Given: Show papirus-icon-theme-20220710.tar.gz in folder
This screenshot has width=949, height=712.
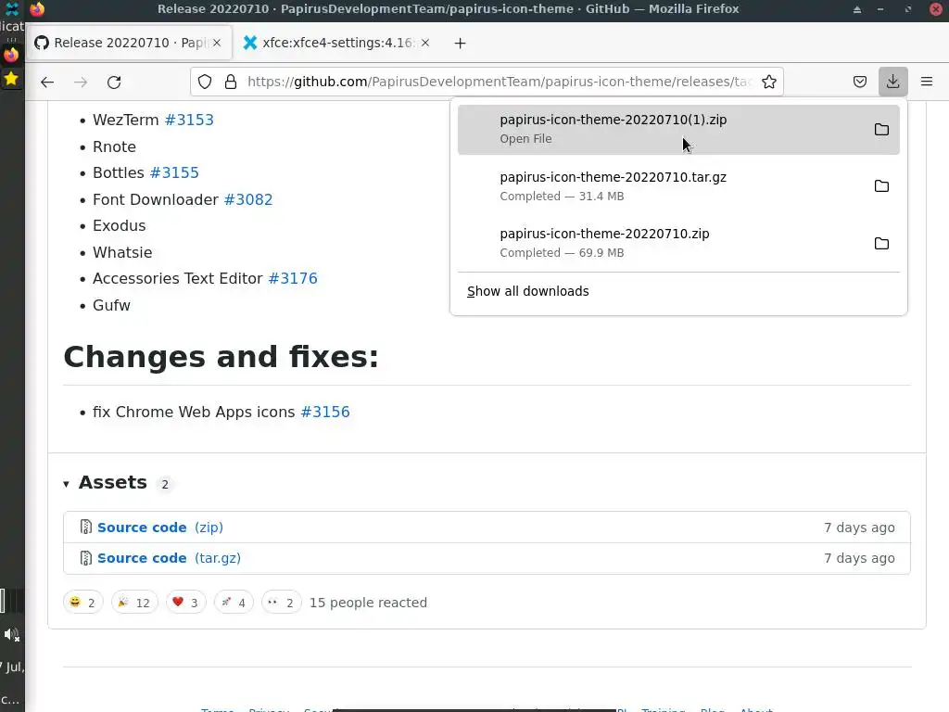Looking at the screenshot, I should 881,185.
